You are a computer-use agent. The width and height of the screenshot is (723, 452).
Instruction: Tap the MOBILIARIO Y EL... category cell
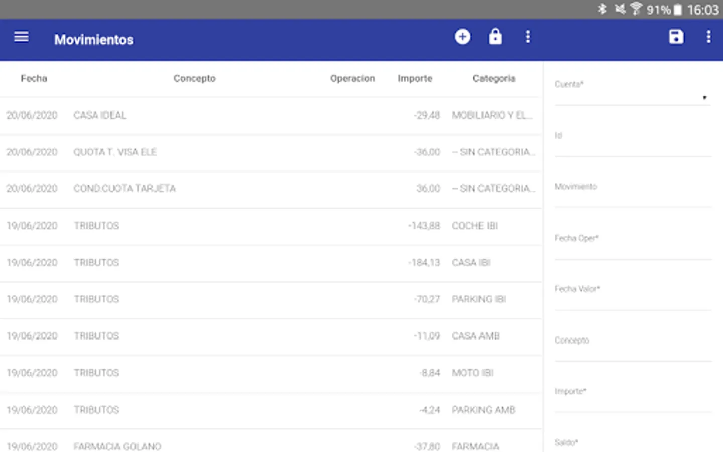(492, 116)
